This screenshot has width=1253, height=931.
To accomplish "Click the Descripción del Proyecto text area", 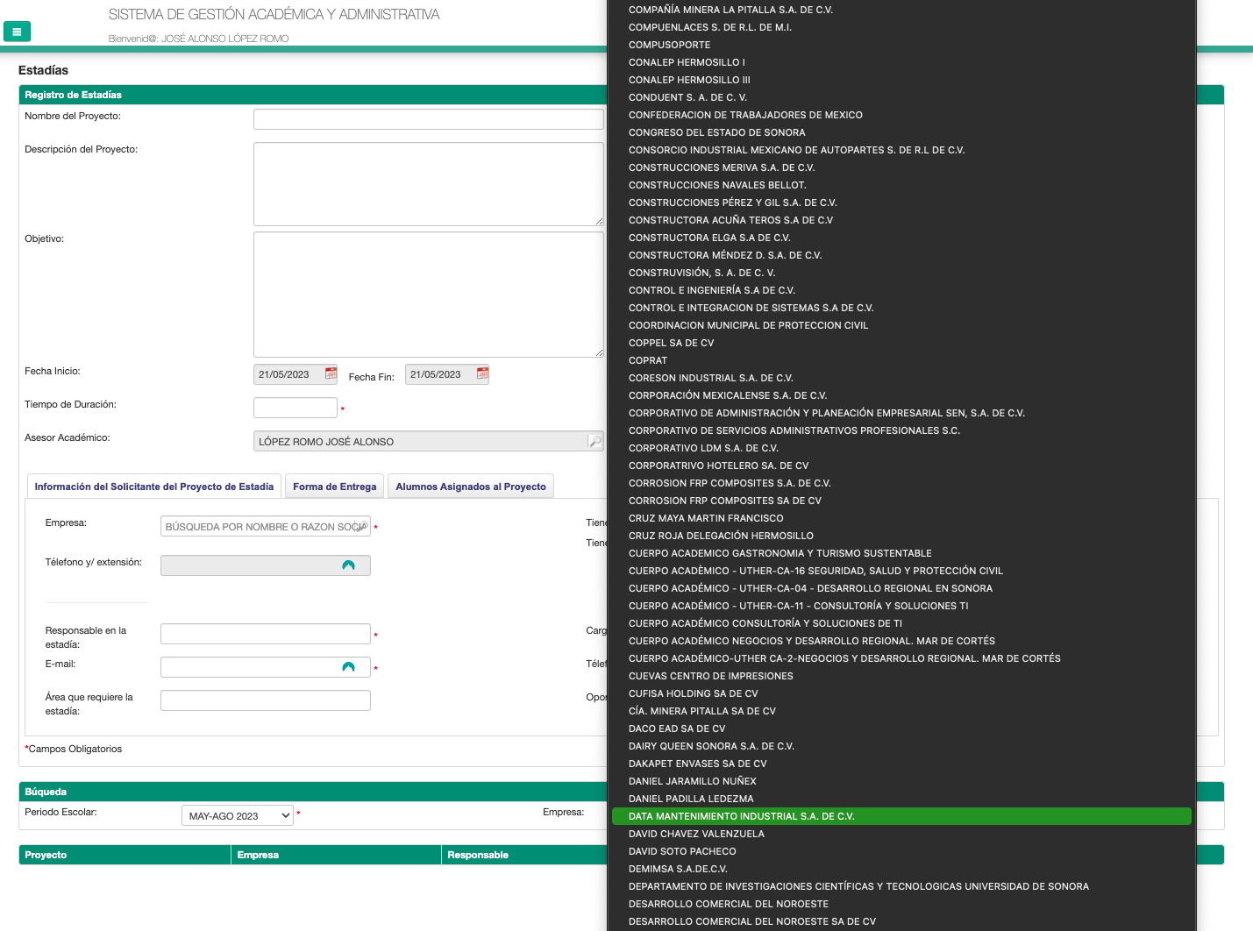I will click(428, 183).
